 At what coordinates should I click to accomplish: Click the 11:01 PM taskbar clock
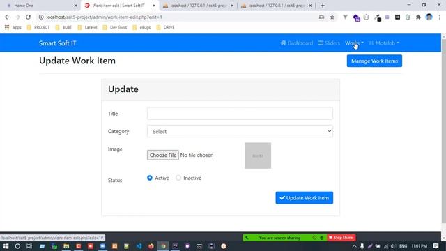pyautogui.click(x=419, y=246)
